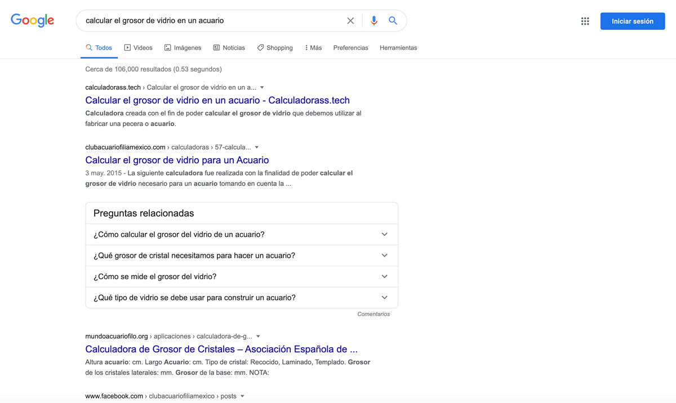Screen dimensions: 676x403
Task: Open 'Calcular el grosor de vidrio para un Acuario'
Action: pyautogui.click(x=177, y=160)
